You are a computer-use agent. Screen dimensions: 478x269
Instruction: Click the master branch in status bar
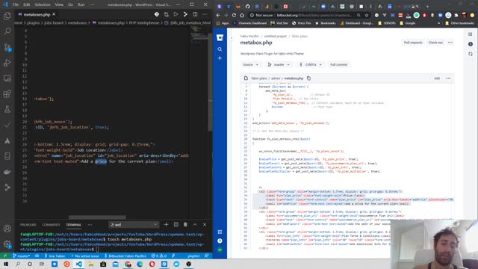click(x=22, y=256)
